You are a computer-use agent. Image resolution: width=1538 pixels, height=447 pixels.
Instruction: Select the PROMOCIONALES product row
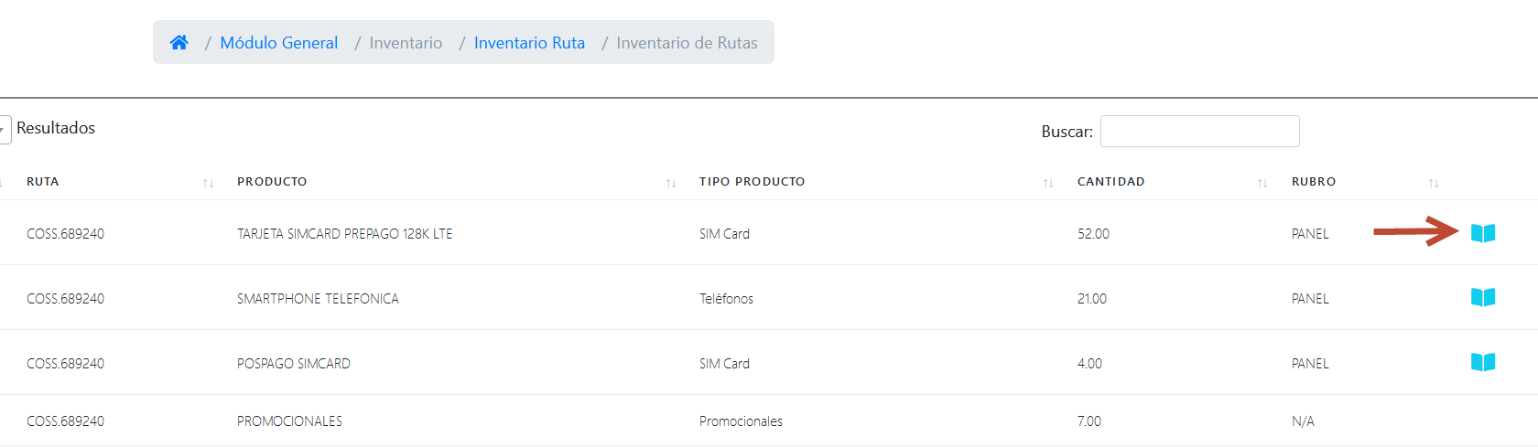[x=289, y=421]
